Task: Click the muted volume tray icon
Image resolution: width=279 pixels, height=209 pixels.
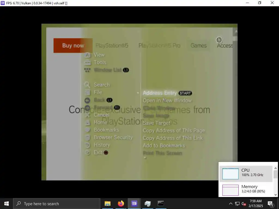Action: tap(244, 204)
